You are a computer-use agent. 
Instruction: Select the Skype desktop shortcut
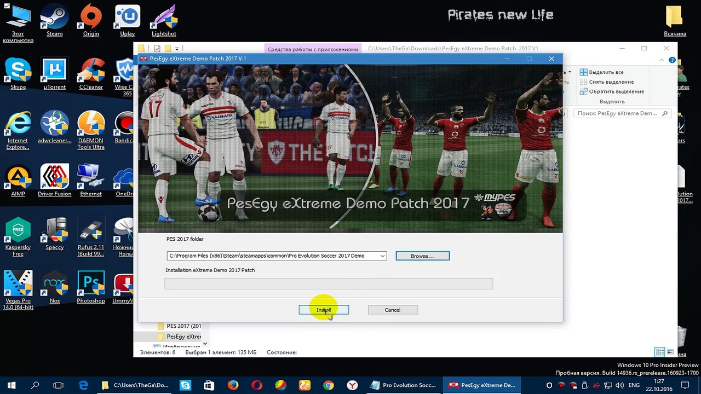pos(18,74)
